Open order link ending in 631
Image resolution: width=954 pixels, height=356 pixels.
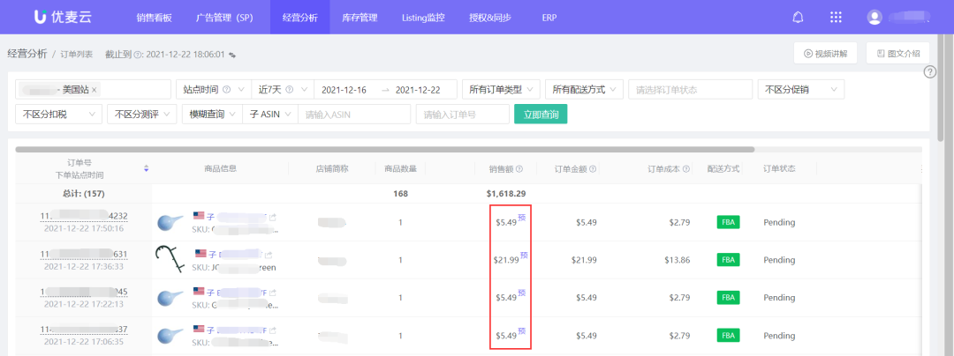pyautogui.click(x=84, y=254)
